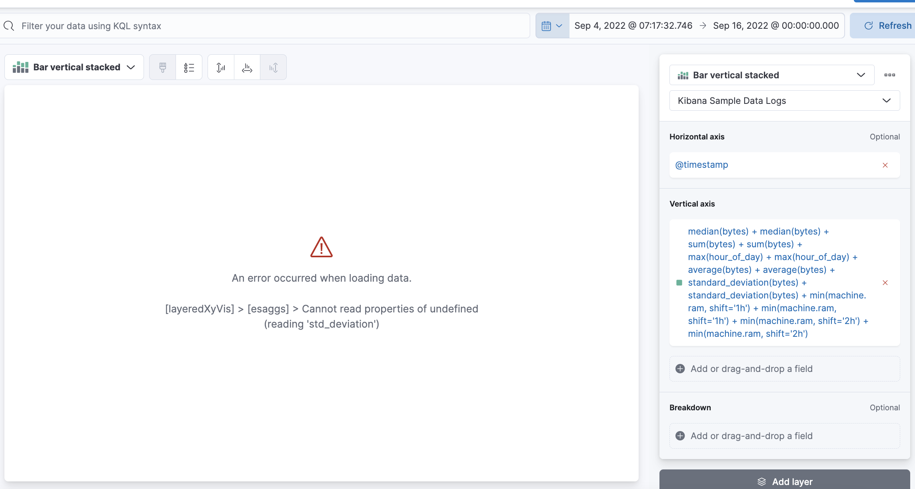Open the Bar vertical stacked chart switcher
Viewport: 915px width, 489px height.
pos(74,67)
